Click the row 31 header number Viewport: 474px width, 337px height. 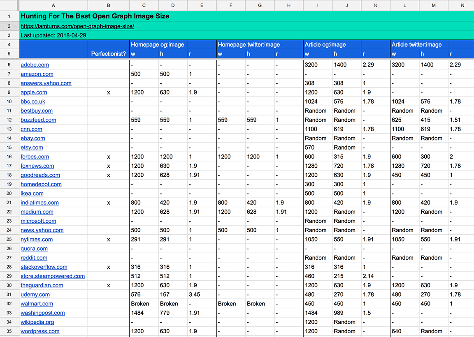(x=9, y=294)
